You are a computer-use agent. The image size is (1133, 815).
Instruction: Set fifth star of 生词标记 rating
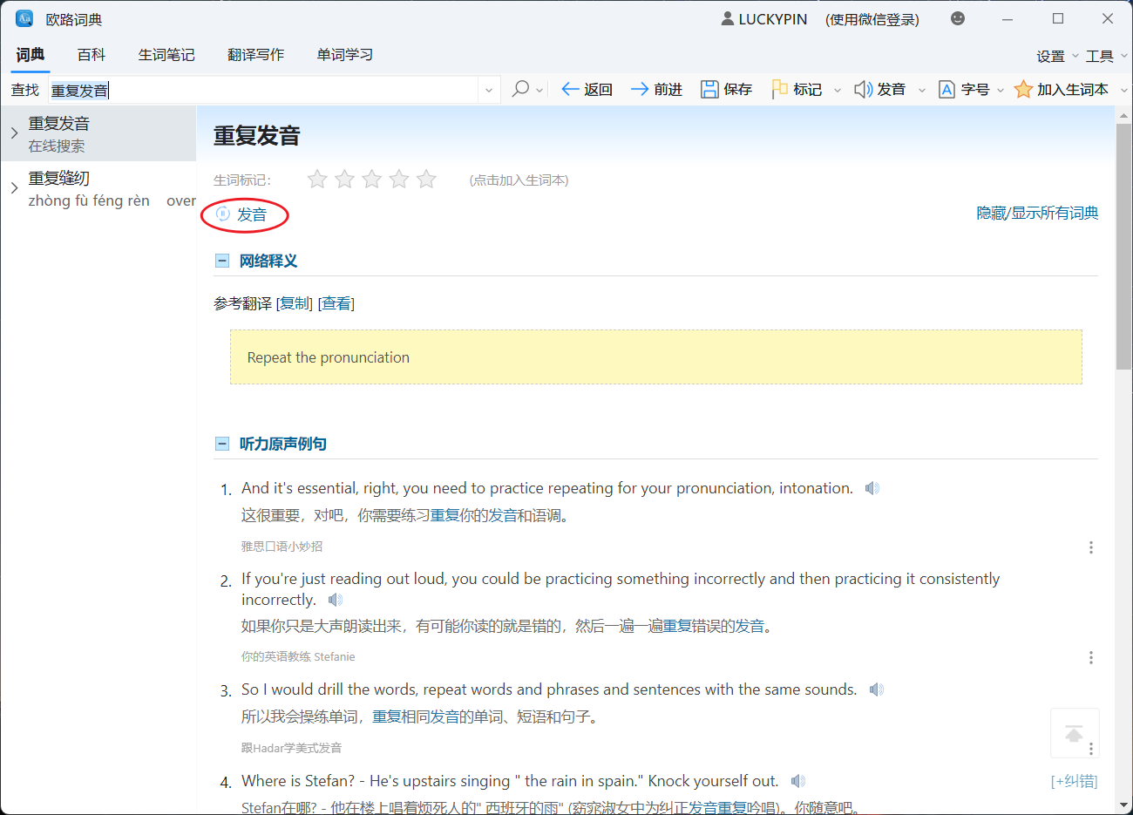click(426, 179)
